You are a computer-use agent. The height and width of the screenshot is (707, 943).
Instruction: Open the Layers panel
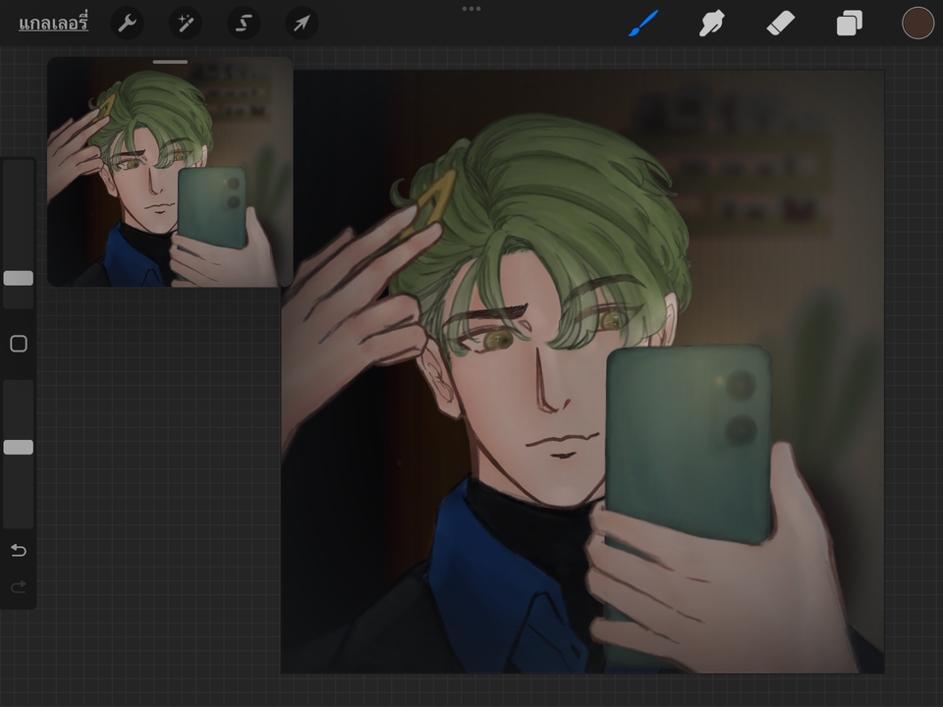pos(849,24)
